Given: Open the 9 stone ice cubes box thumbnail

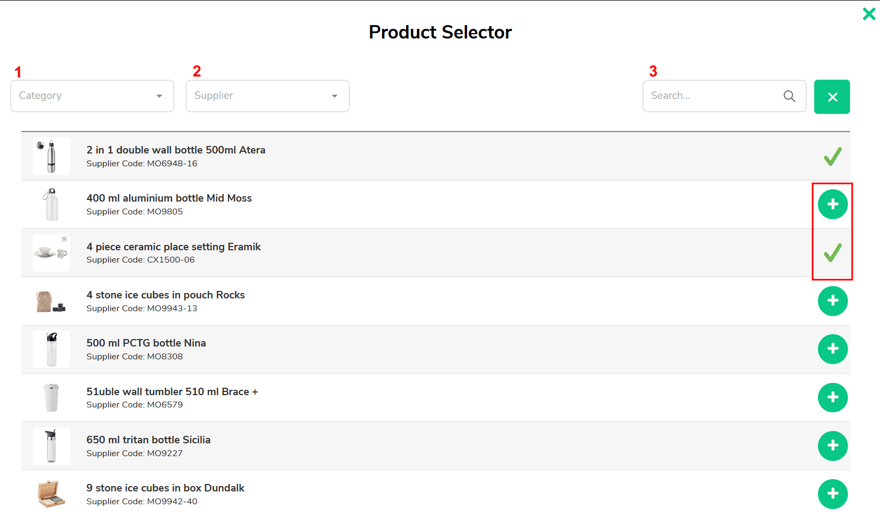Looking at the screenshot, I should (51, 494).
